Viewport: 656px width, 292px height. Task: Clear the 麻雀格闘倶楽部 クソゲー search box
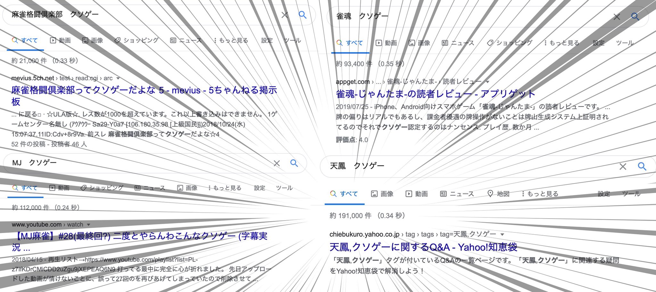tap(284, 15)
